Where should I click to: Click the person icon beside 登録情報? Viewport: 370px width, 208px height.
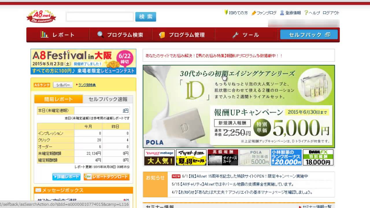[282, 13]
